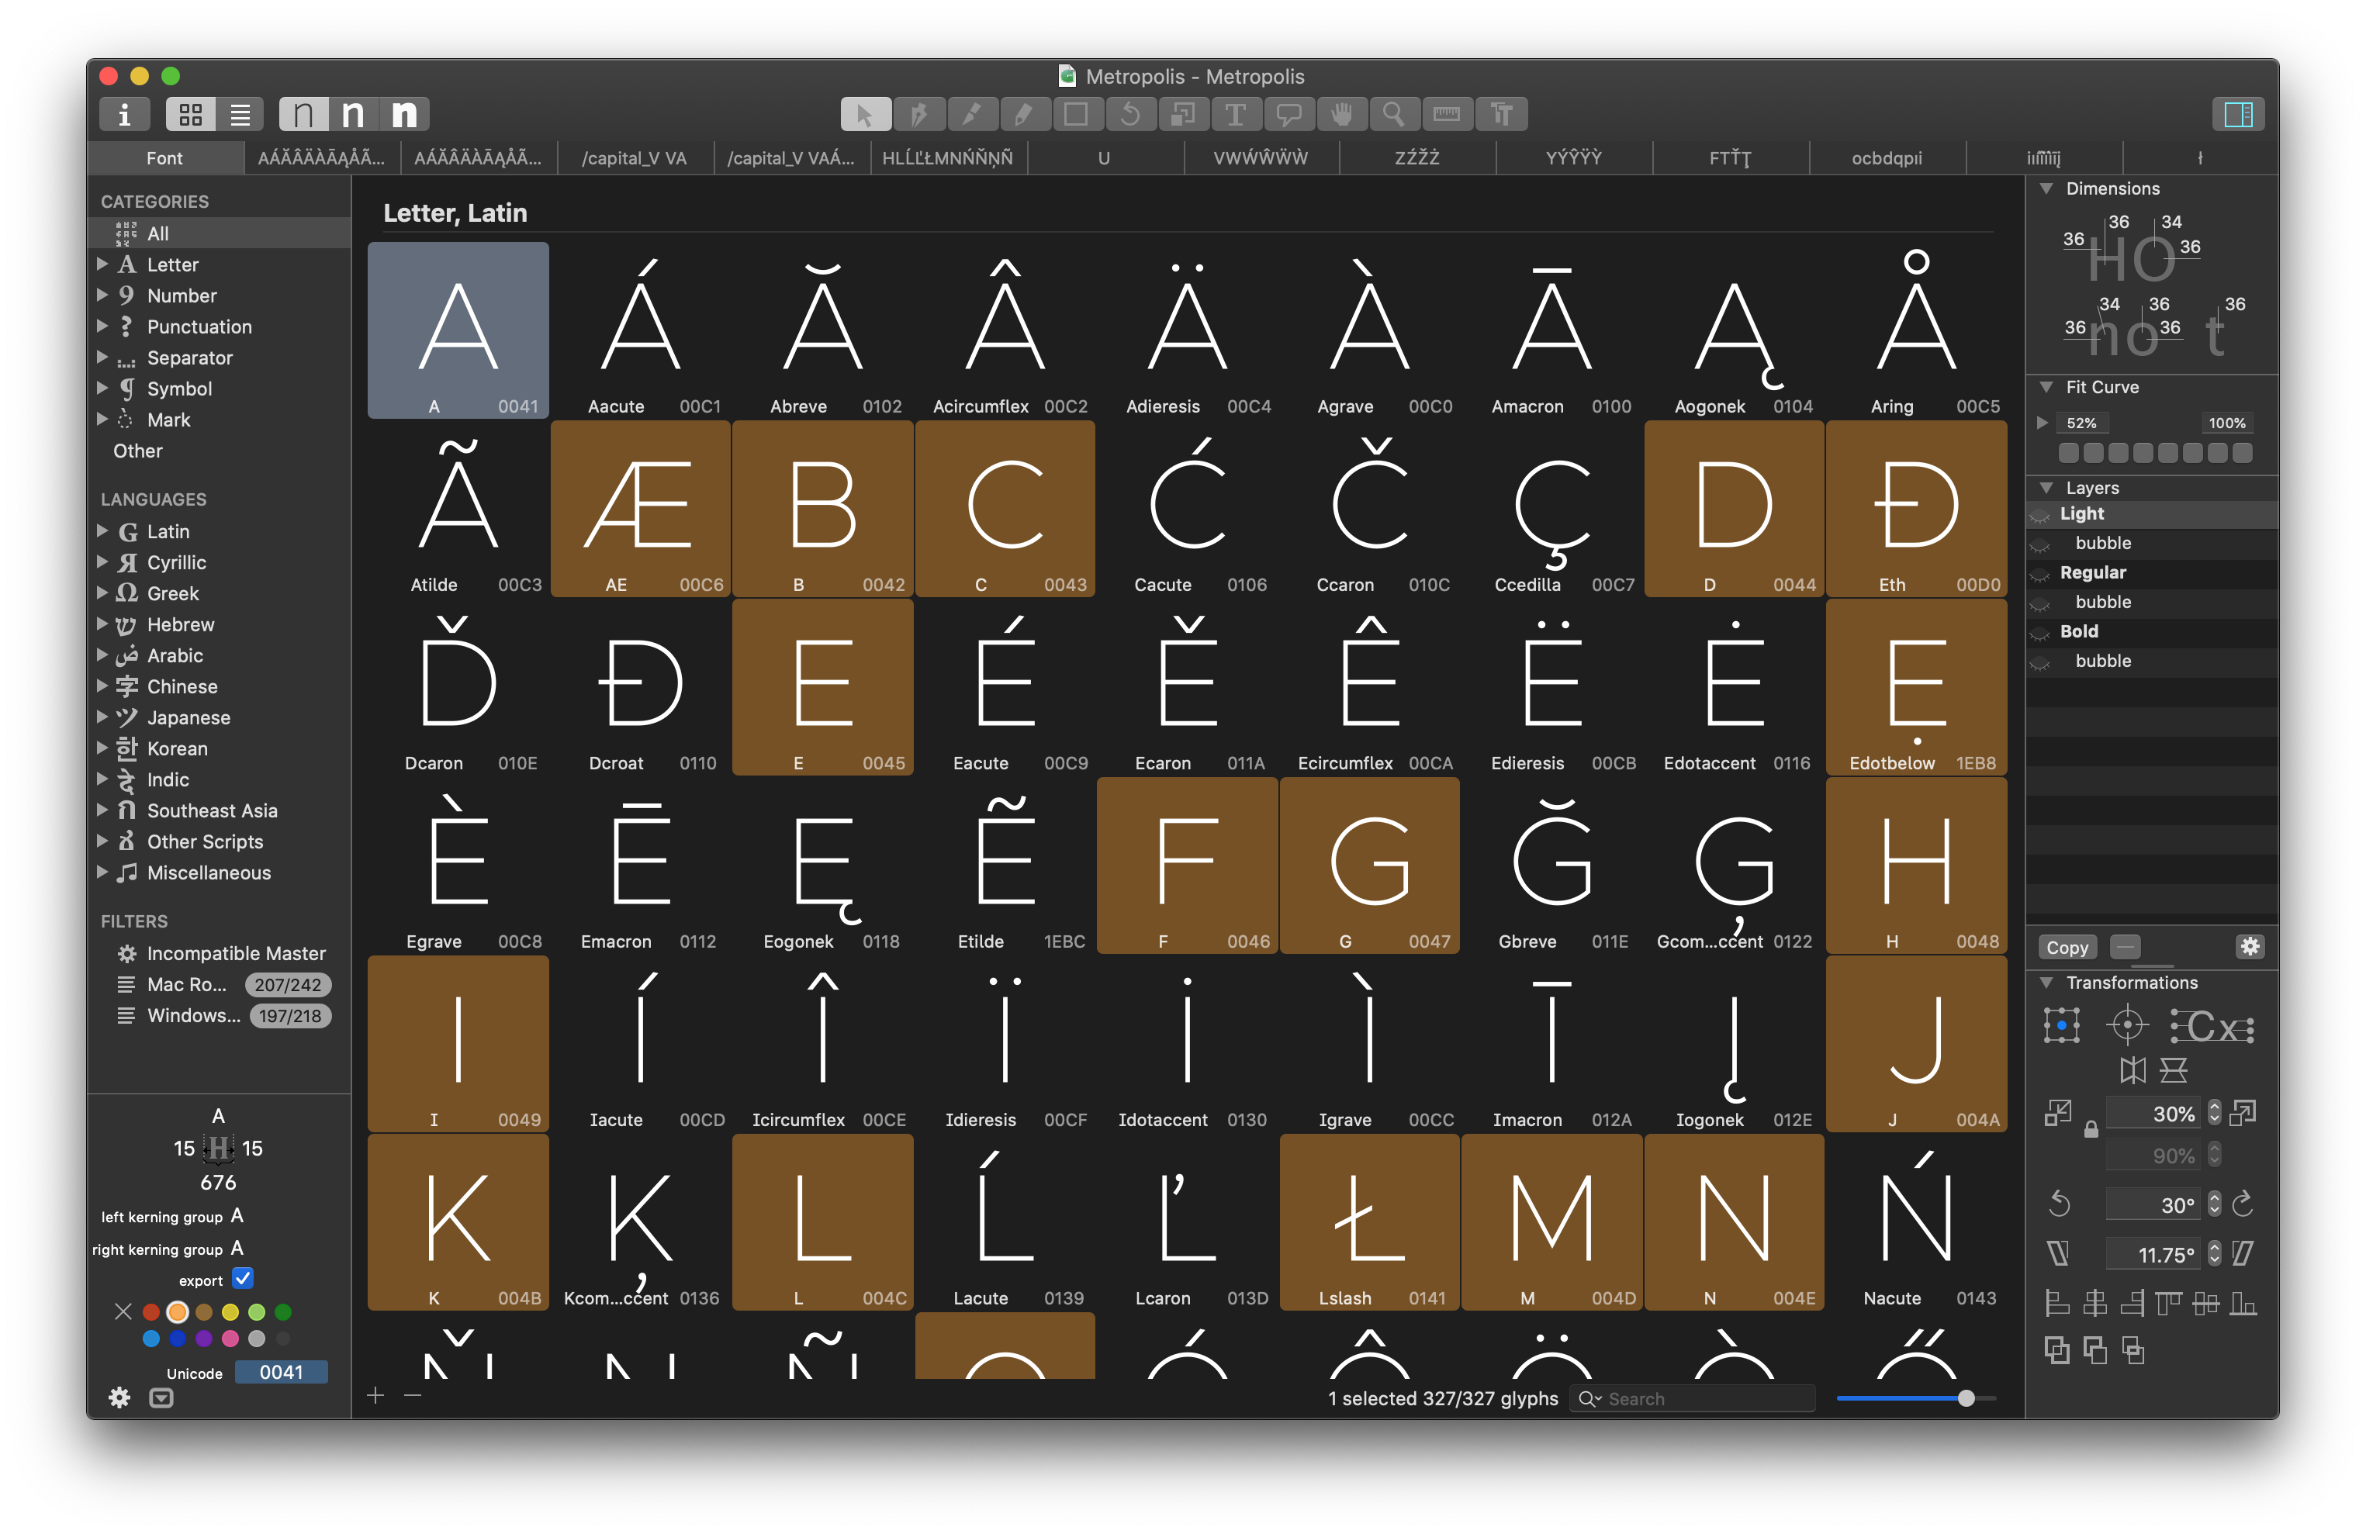Click the Copy button under Layers
Screen dimensions: 2366x1534
[x=2067, y=948]
